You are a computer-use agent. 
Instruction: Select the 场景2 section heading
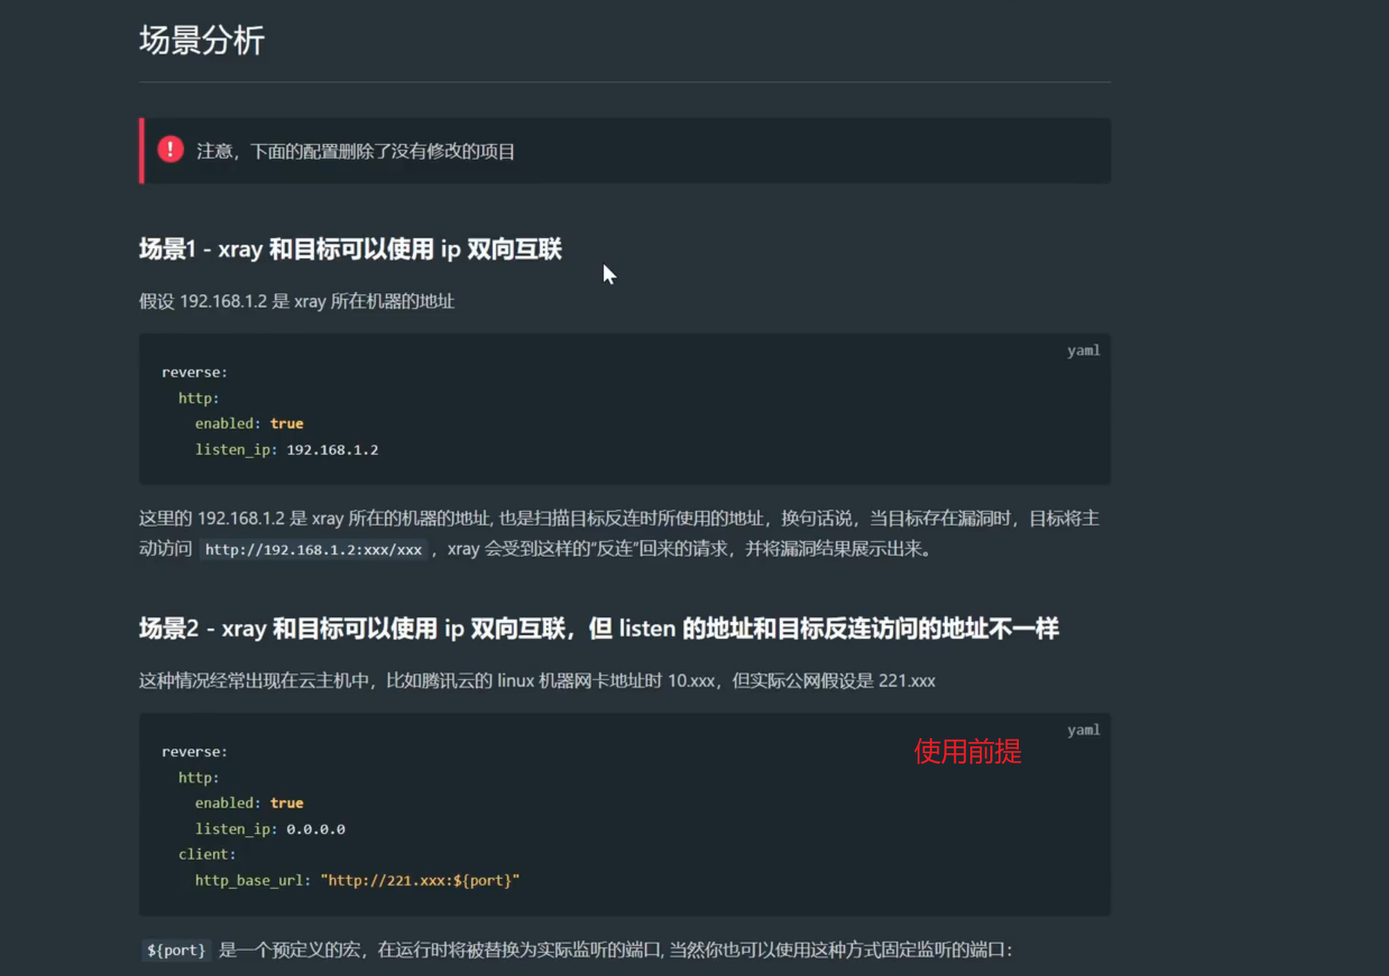tap(598, 628)
